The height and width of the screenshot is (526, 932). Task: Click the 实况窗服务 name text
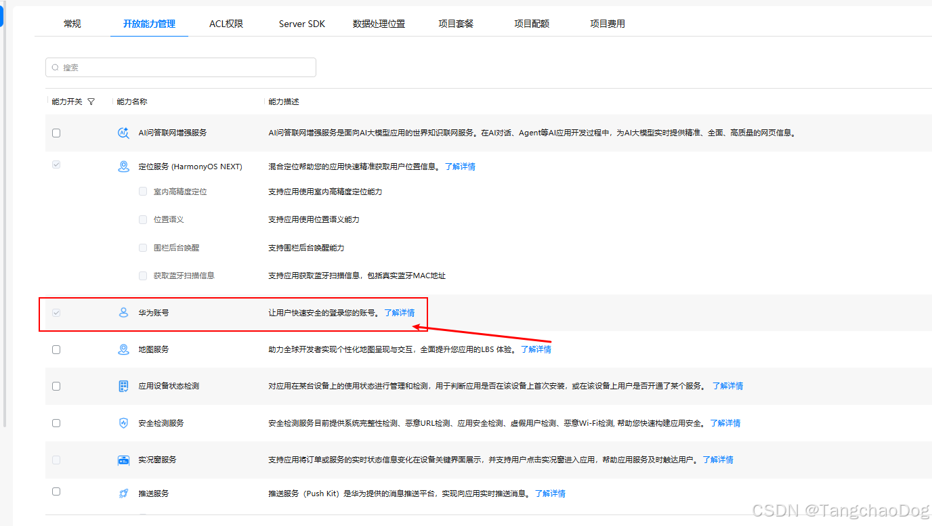click(157, 460)
